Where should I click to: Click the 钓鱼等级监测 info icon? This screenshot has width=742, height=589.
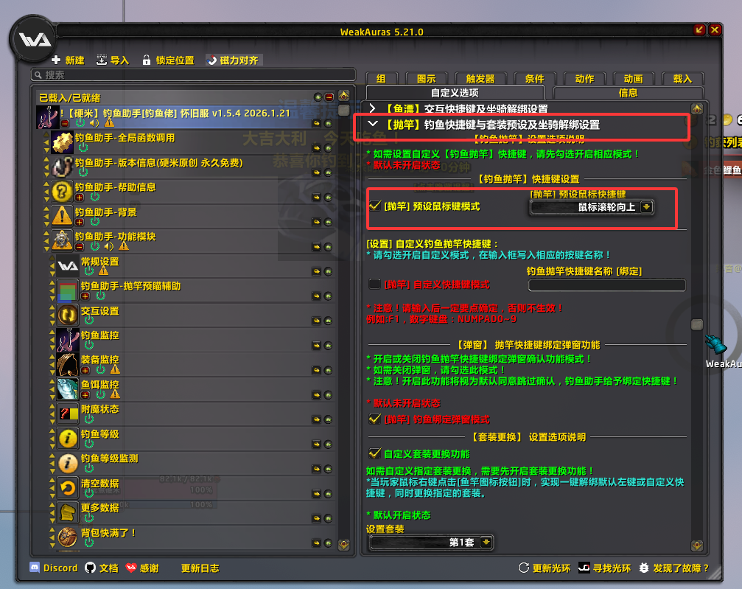point(68,463)
